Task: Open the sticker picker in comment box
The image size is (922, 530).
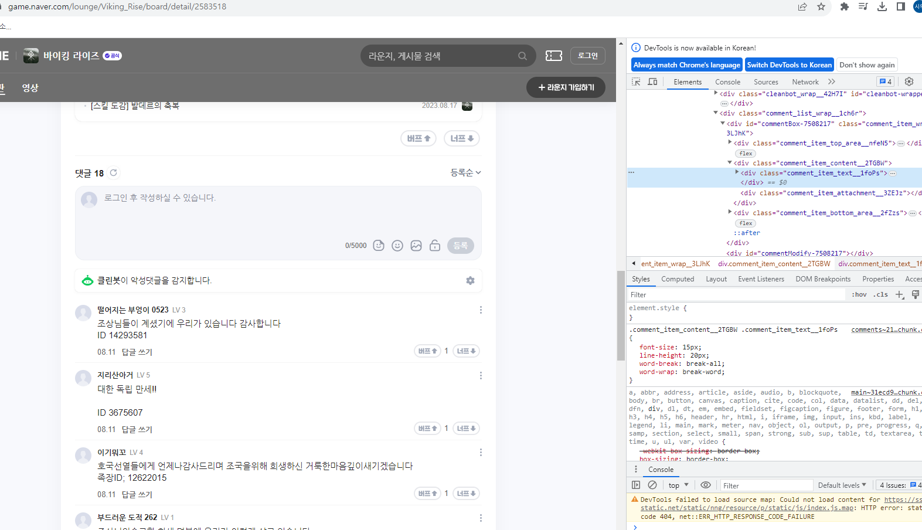Action: (x=379, y=246)
